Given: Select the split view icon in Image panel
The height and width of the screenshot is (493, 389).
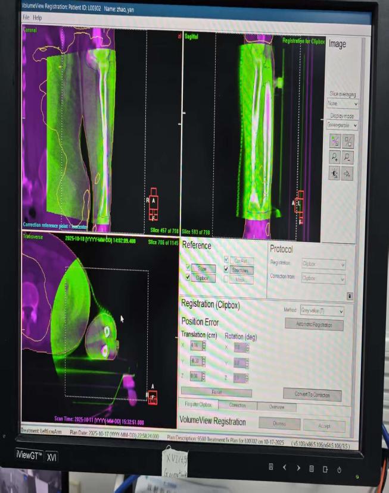Looking at the screenshot, I should [x=348, y=141].
